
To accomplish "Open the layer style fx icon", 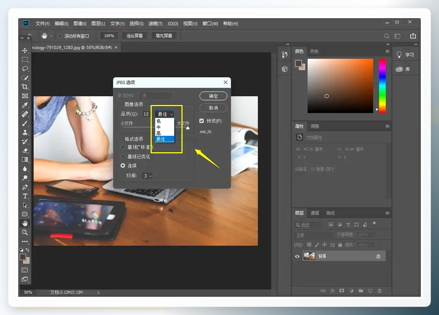I will pyautogui.click(x=332, y=290).
